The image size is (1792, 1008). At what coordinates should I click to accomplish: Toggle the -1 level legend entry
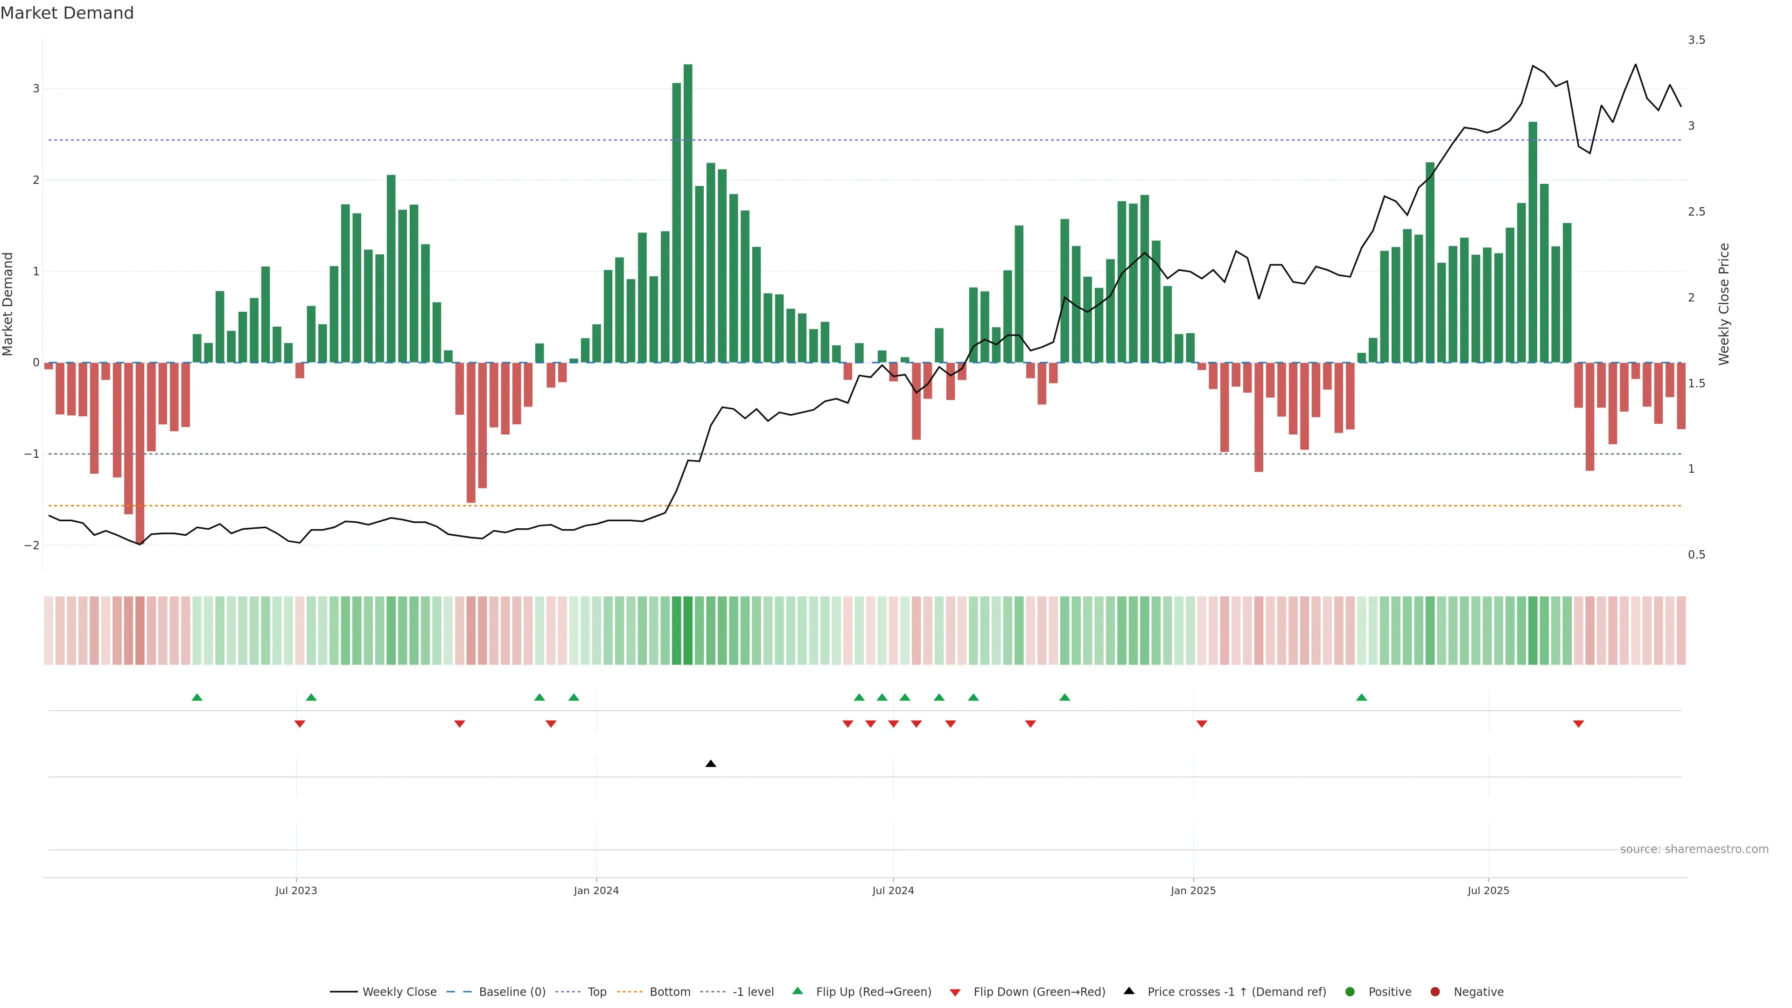coord(753,991)
